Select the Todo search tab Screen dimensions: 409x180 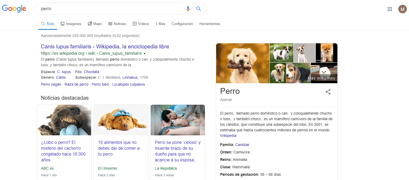(x=48, y=24)
